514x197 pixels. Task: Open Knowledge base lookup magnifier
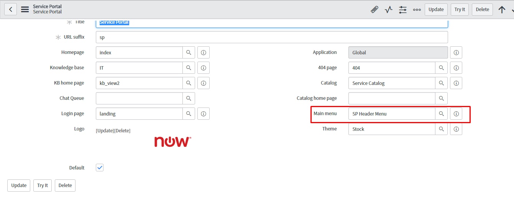(189, 68)
